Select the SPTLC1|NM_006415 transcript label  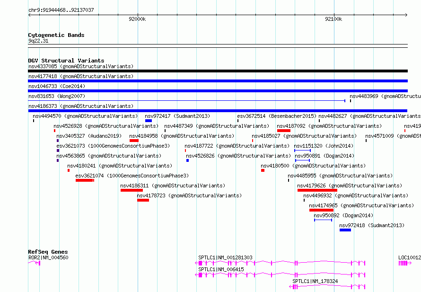[221, 269]
